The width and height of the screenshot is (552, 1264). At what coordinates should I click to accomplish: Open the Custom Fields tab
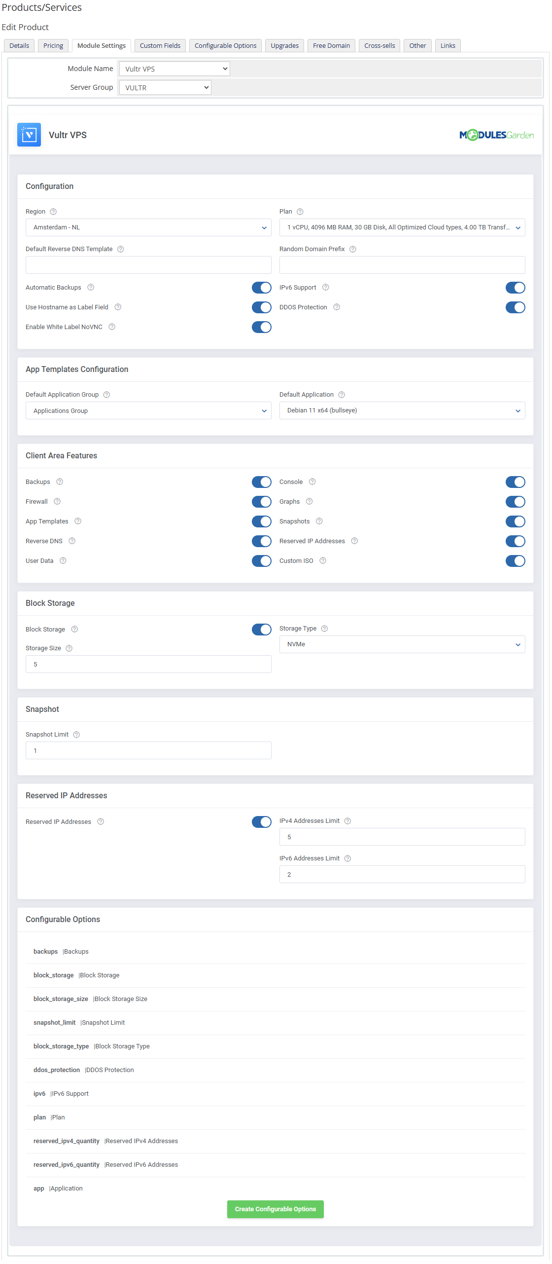[160, 45]
